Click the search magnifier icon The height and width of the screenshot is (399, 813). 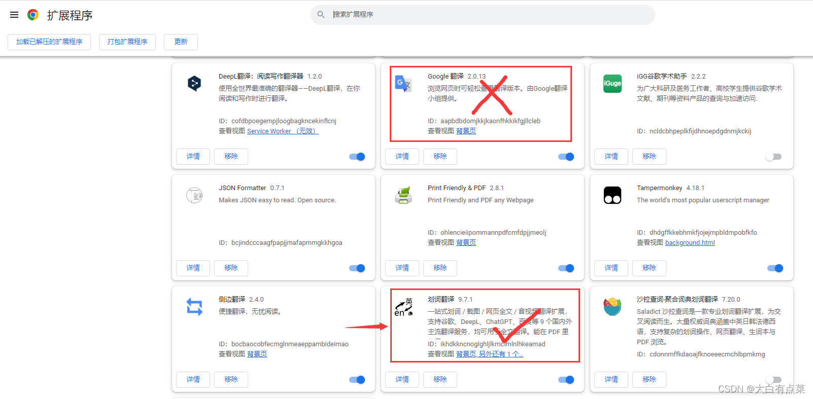tap(321, 15)
